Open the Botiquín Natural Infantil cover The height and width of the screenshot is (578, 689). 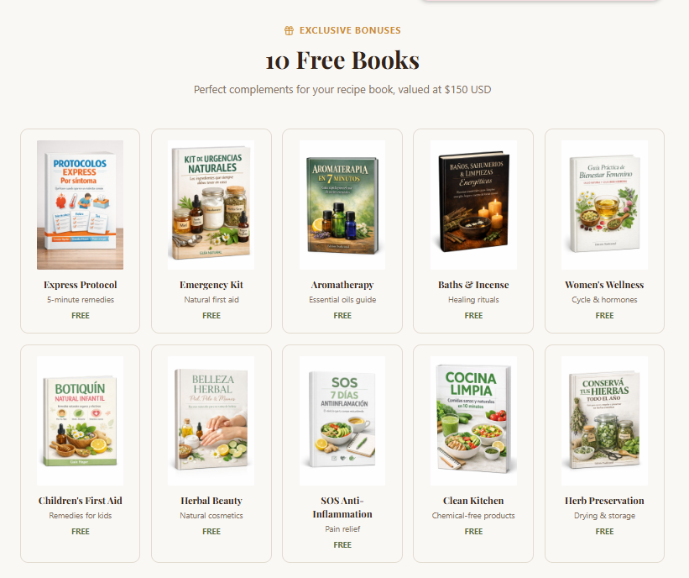pyautogui.click(x=80, y=421)
